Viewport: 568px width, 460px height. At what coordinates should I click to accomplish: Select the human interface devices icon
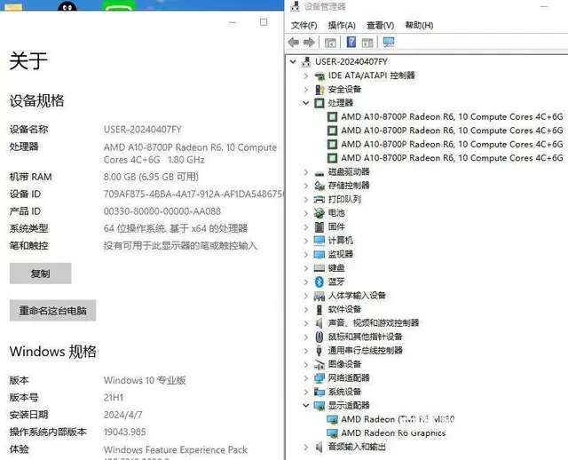(319, 296)
